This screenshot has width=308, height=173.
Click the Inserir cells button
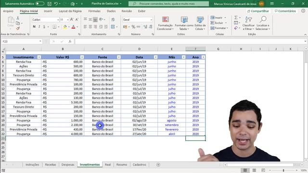tap(218, 18)
